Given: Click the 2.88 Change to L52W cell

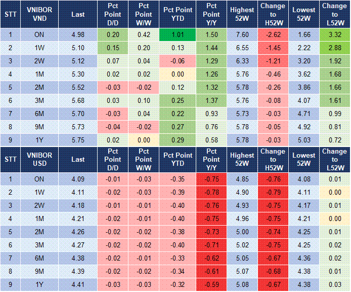Looking at the screenshot, I should 334,48.
